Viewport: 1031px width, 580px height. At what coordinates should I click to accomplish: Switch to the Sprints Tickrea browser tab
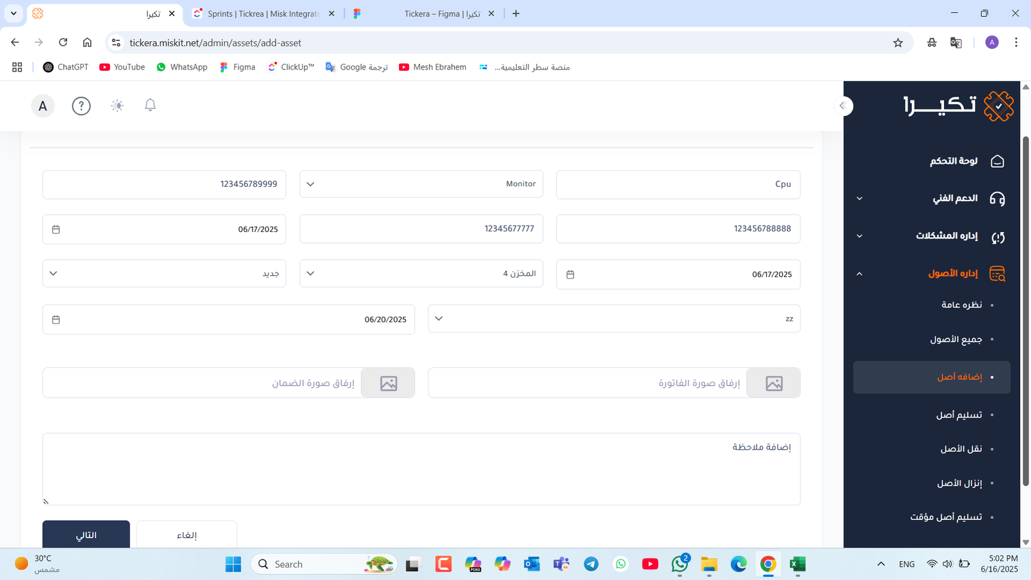tap(263, 14)
